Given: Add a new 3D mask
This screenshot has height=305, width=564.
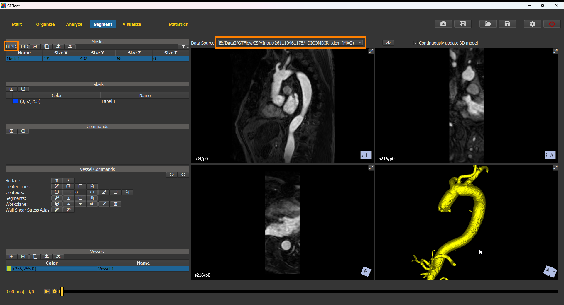Looking at the screenshot, I should [11, 47].
